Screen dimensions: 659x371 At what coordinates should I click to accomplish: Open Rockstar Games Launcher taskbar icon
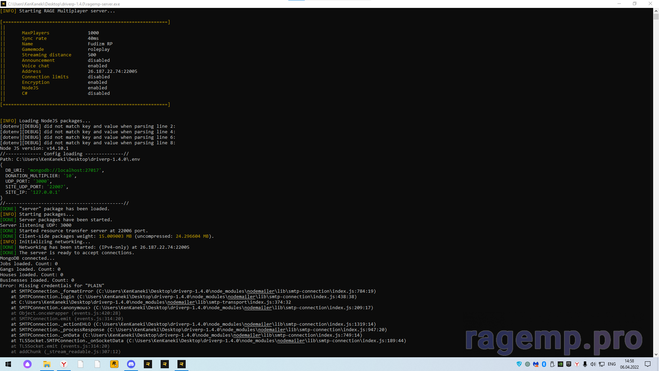(x=114, y=364)
